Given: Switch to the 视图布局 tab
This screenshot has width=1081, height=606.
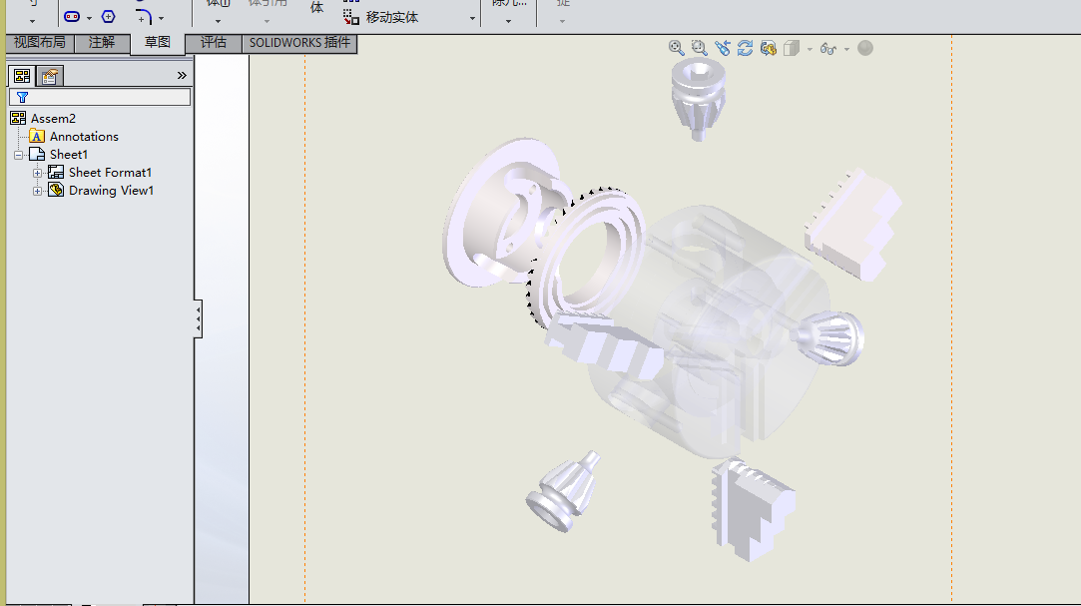Looking at the screenshot, I should pyautogui.click(x=39, y=43).
